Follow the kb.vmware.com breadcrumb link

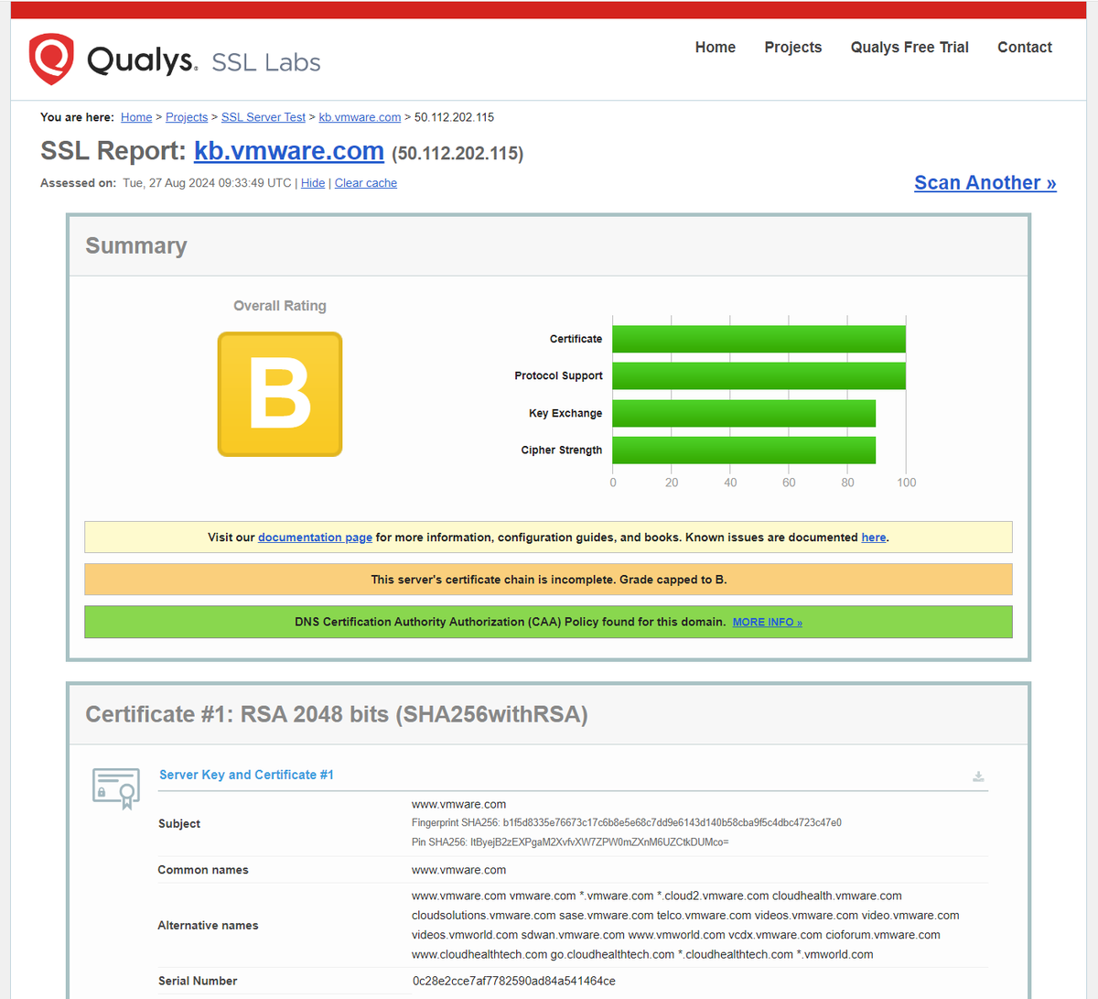point(360,117)
